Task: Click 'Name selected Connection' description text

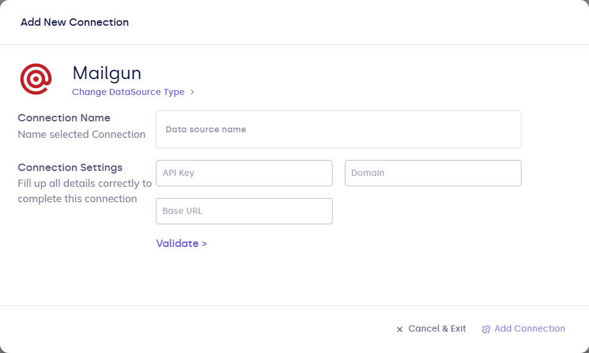Action: coord(82,134)
